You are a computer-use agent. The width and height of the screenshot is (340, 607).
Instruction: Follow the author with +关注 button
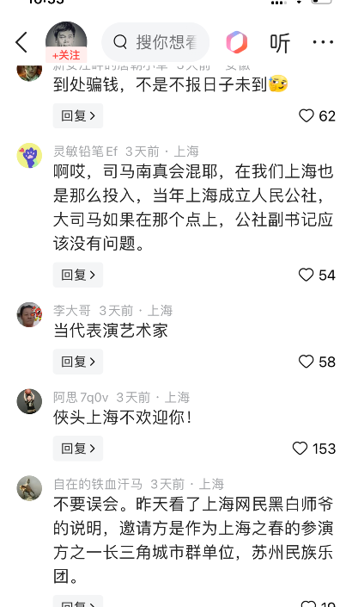pyautogui.click(x=66, y=55)
